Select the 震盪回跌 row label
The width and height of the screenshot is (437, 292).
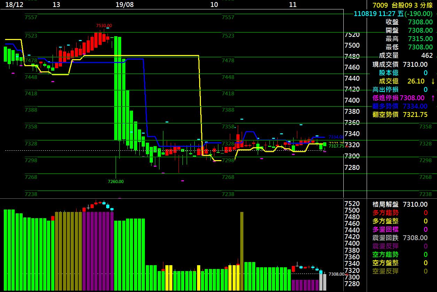pyautogui.click(x=385, y=238)
